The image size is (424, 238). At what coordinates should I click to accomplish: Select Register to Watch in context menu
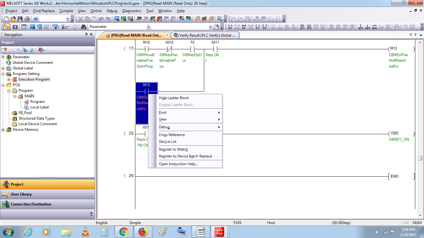[173, 149]
